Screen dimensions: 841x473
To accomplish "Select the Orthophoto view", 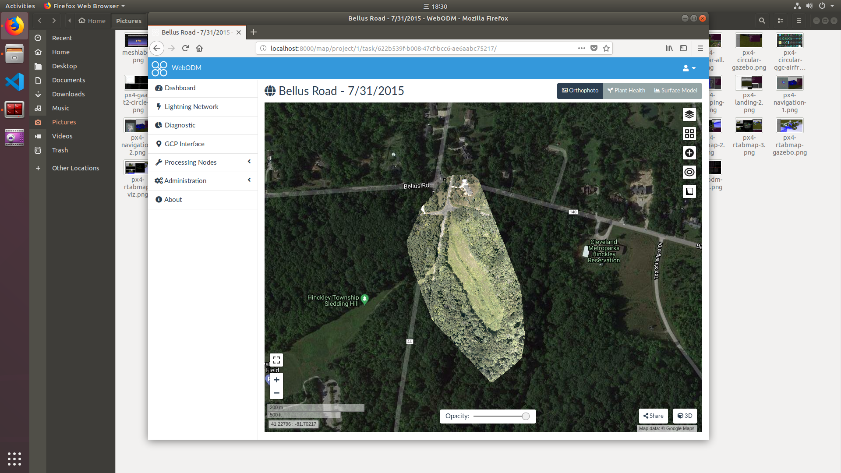I will [580, 91].
